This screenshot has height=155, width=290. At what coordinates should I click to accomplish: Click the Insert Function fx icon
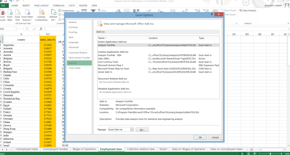click(41, 29)
